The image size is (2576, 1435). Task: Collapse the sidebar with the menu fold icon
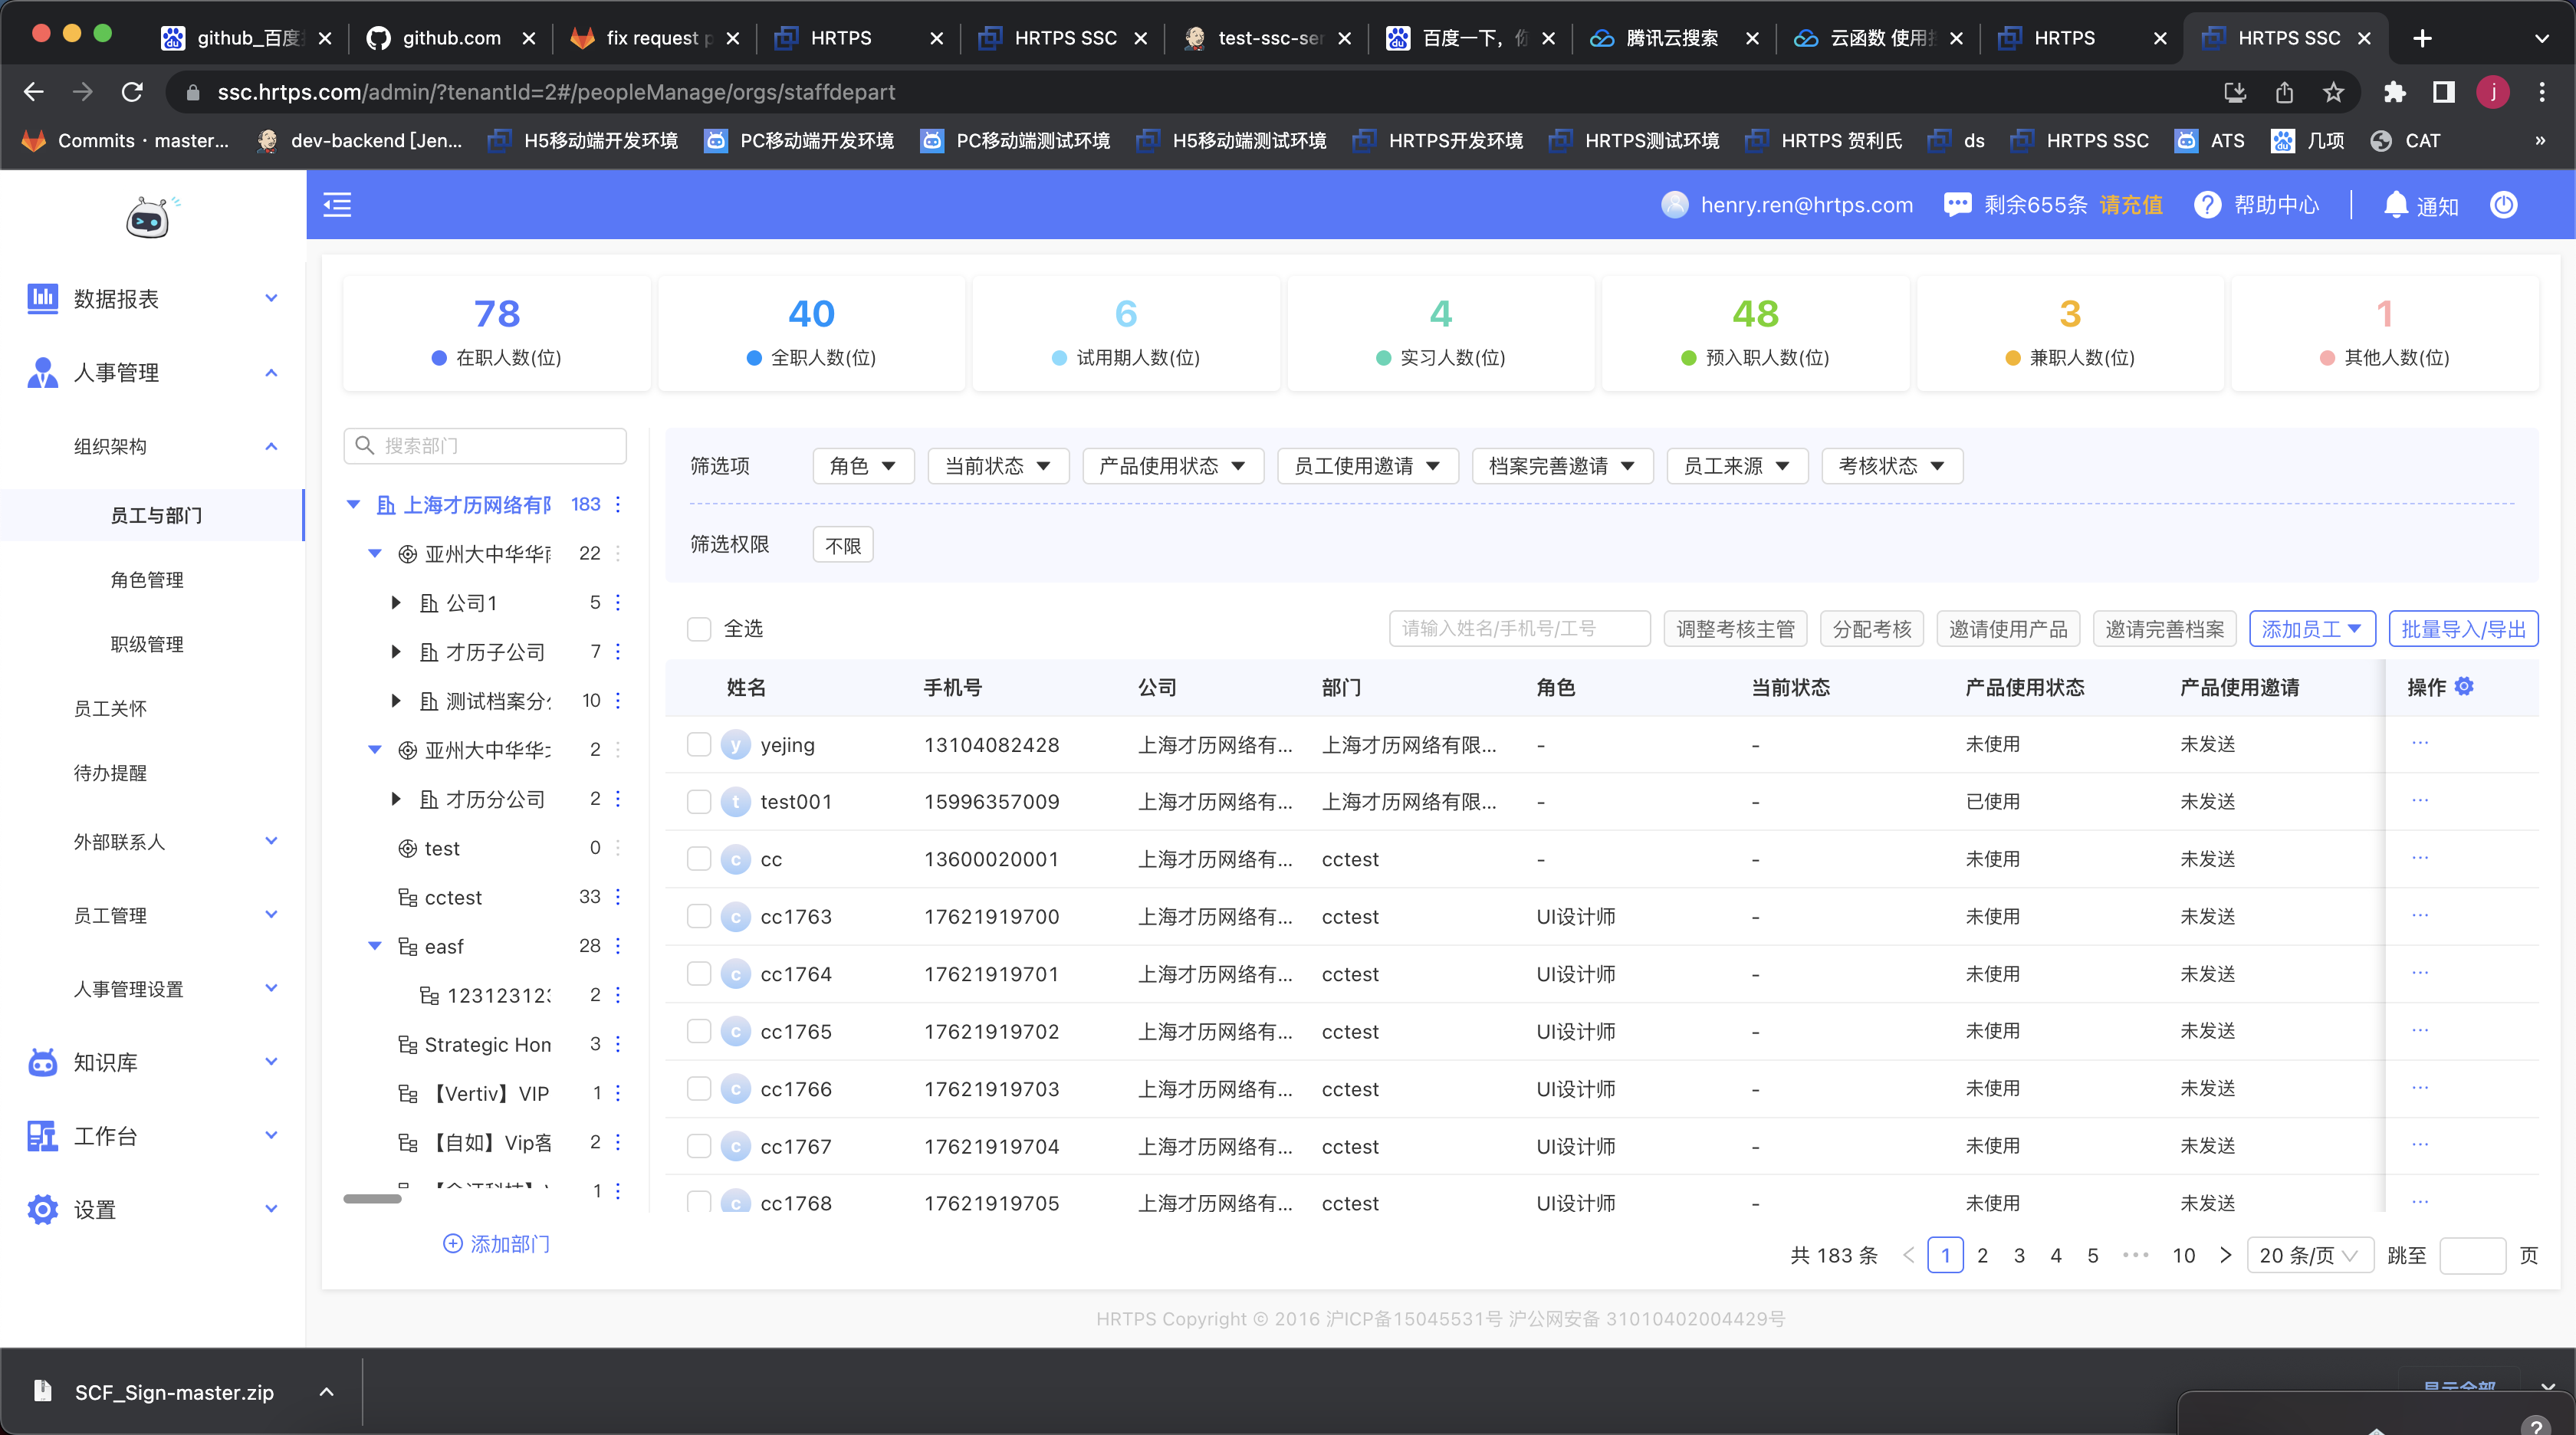click(337, 205)
